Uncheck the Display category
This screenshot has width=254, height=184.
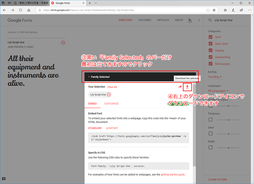[x=211, y=50]
